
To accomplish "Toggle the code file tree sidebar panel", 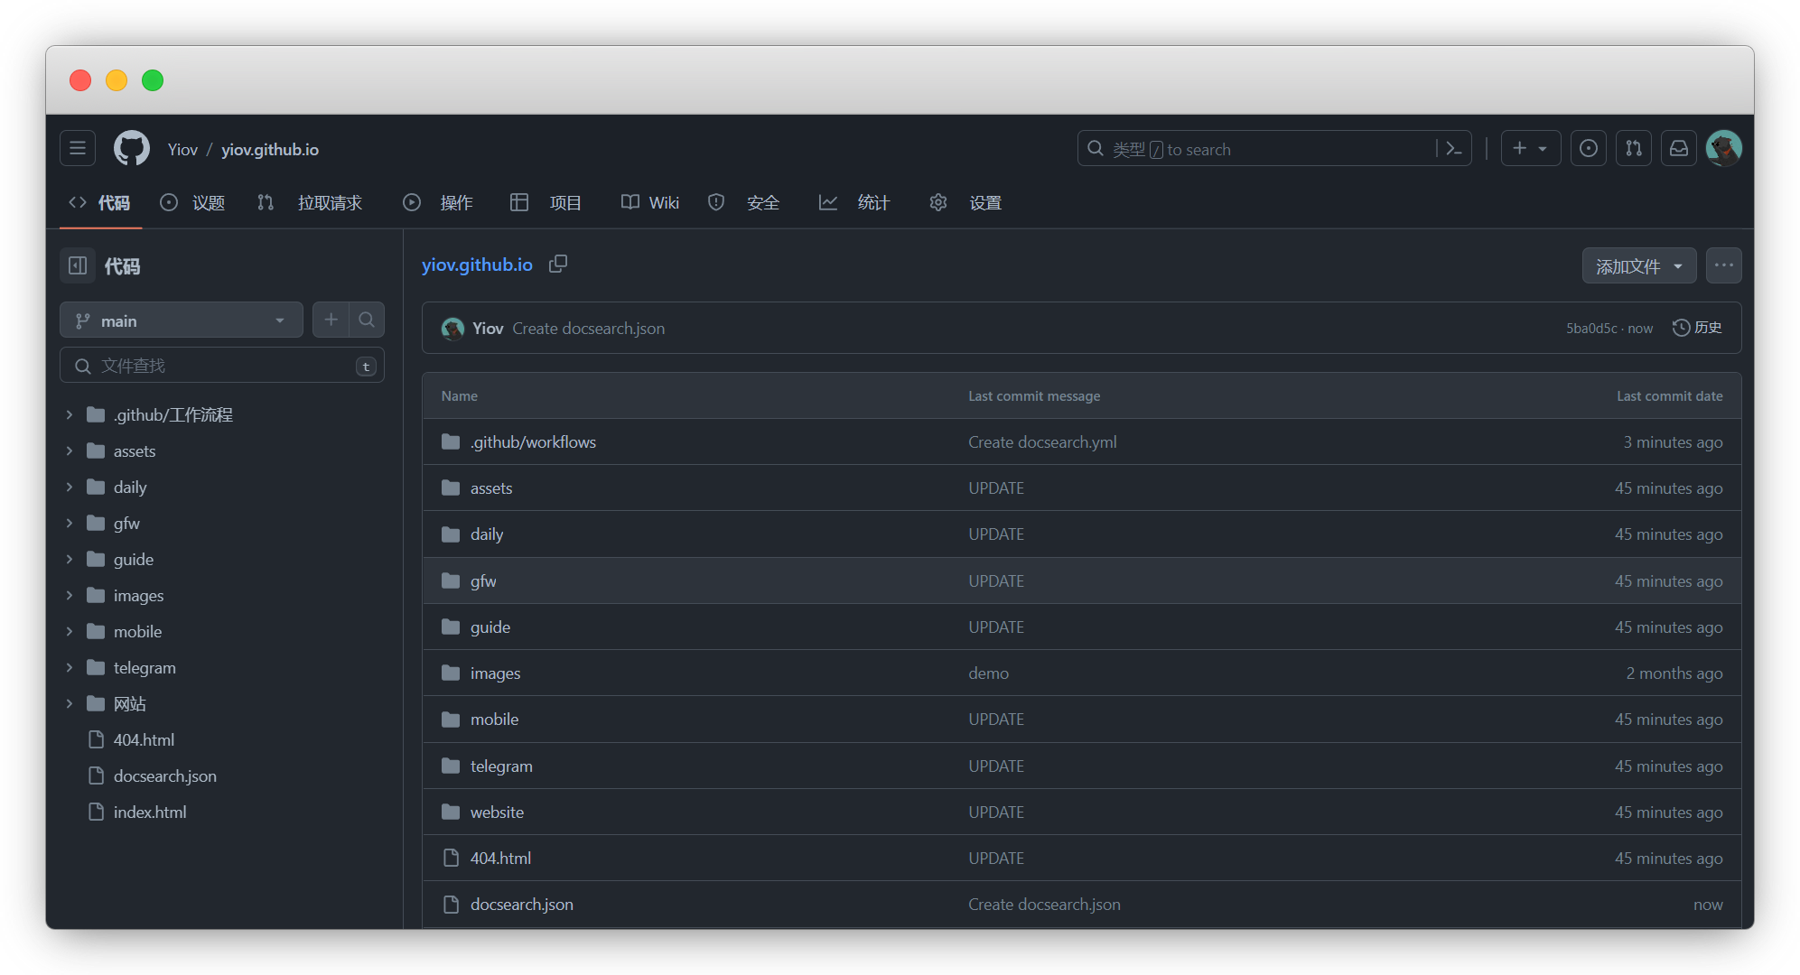I will [x=77, y=265].
